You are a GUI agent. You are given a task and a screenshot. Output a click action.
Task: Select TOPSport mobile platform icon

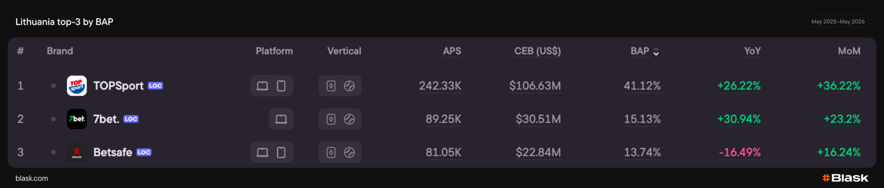(281, 86)
